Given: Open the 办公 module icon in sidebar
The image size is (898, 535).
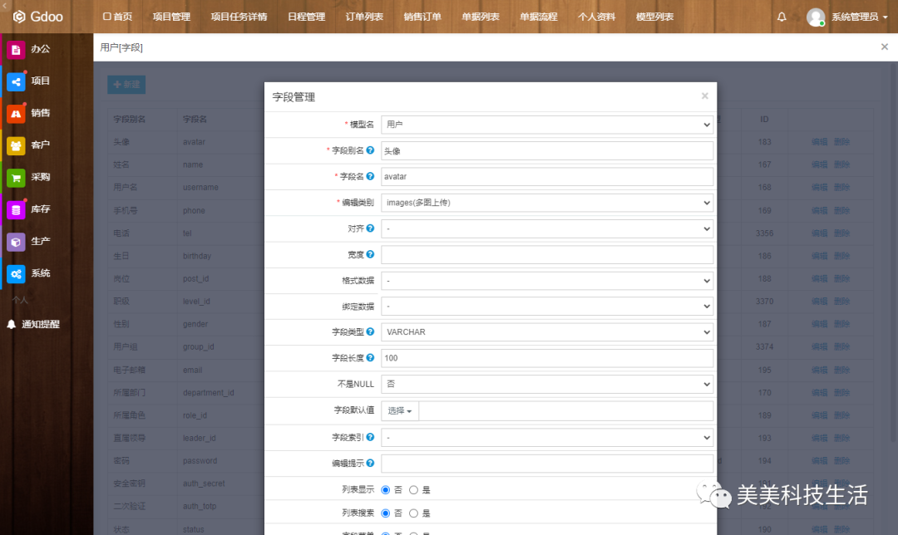Looking at the screenshot, I should point(17,50).
